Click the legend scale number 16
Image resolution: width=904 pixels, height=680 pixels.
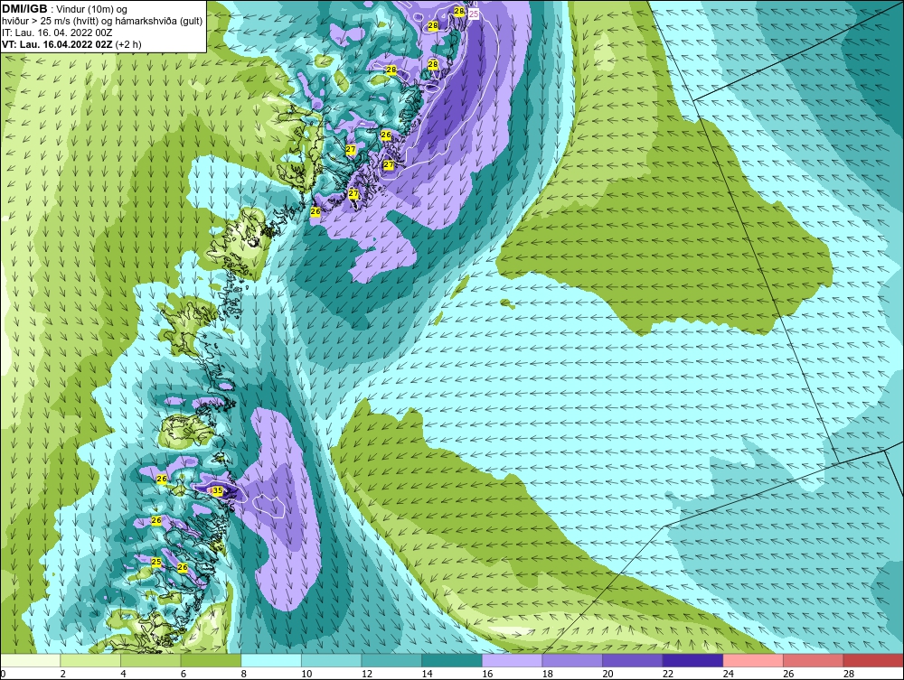pyautogui.click(x=487, y=674)
